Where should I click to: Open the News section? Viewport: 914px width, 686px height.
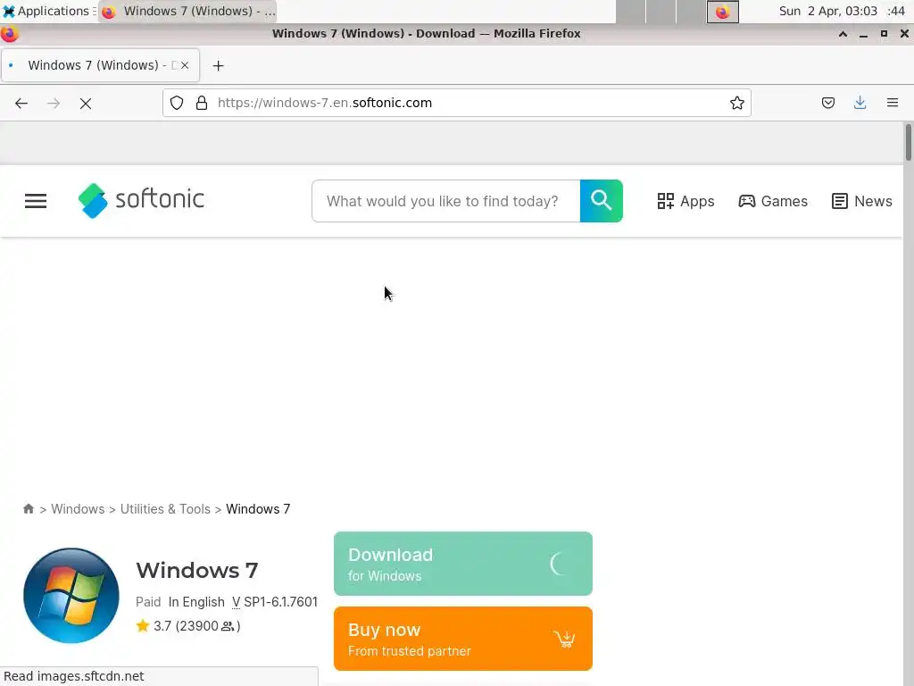click(x=861, y=201)
